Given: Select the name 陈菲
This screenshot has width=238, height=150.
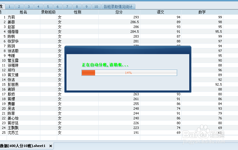Looking at the screenshot, I should [11, 113].
